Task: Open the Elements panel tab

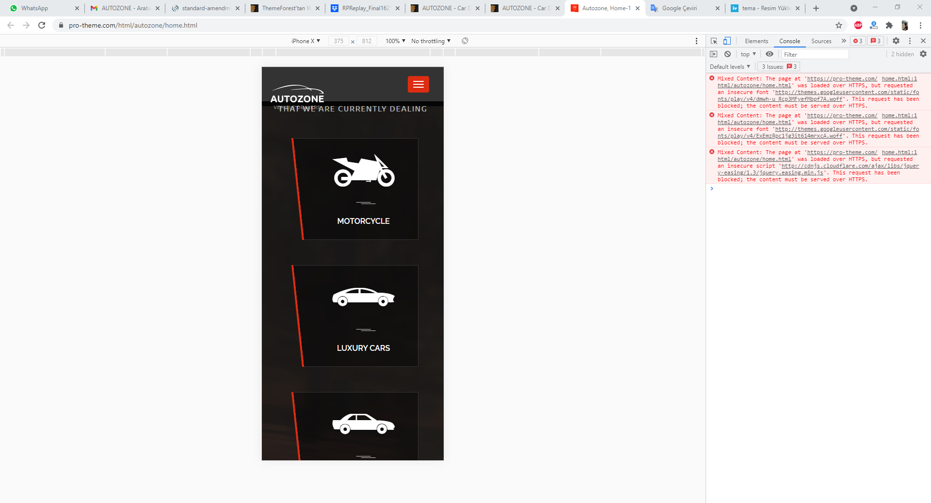Action: (x=756, y=41)
